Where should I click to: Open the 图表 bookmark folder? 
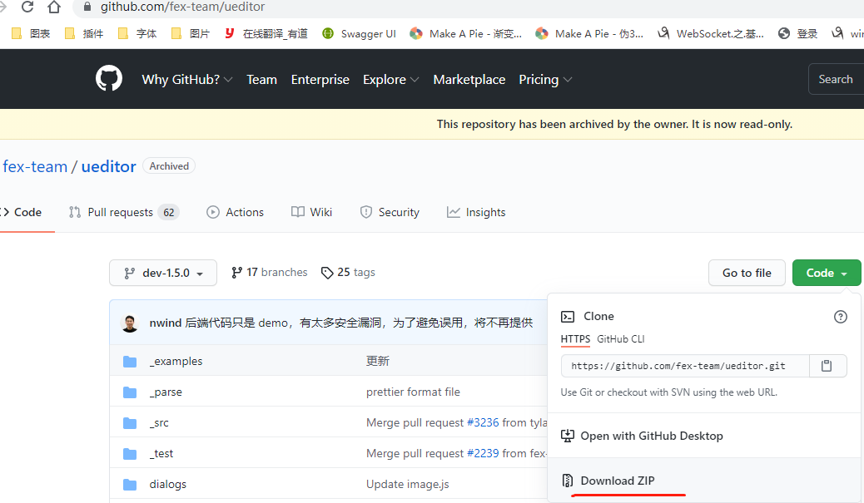pos(32,33)
